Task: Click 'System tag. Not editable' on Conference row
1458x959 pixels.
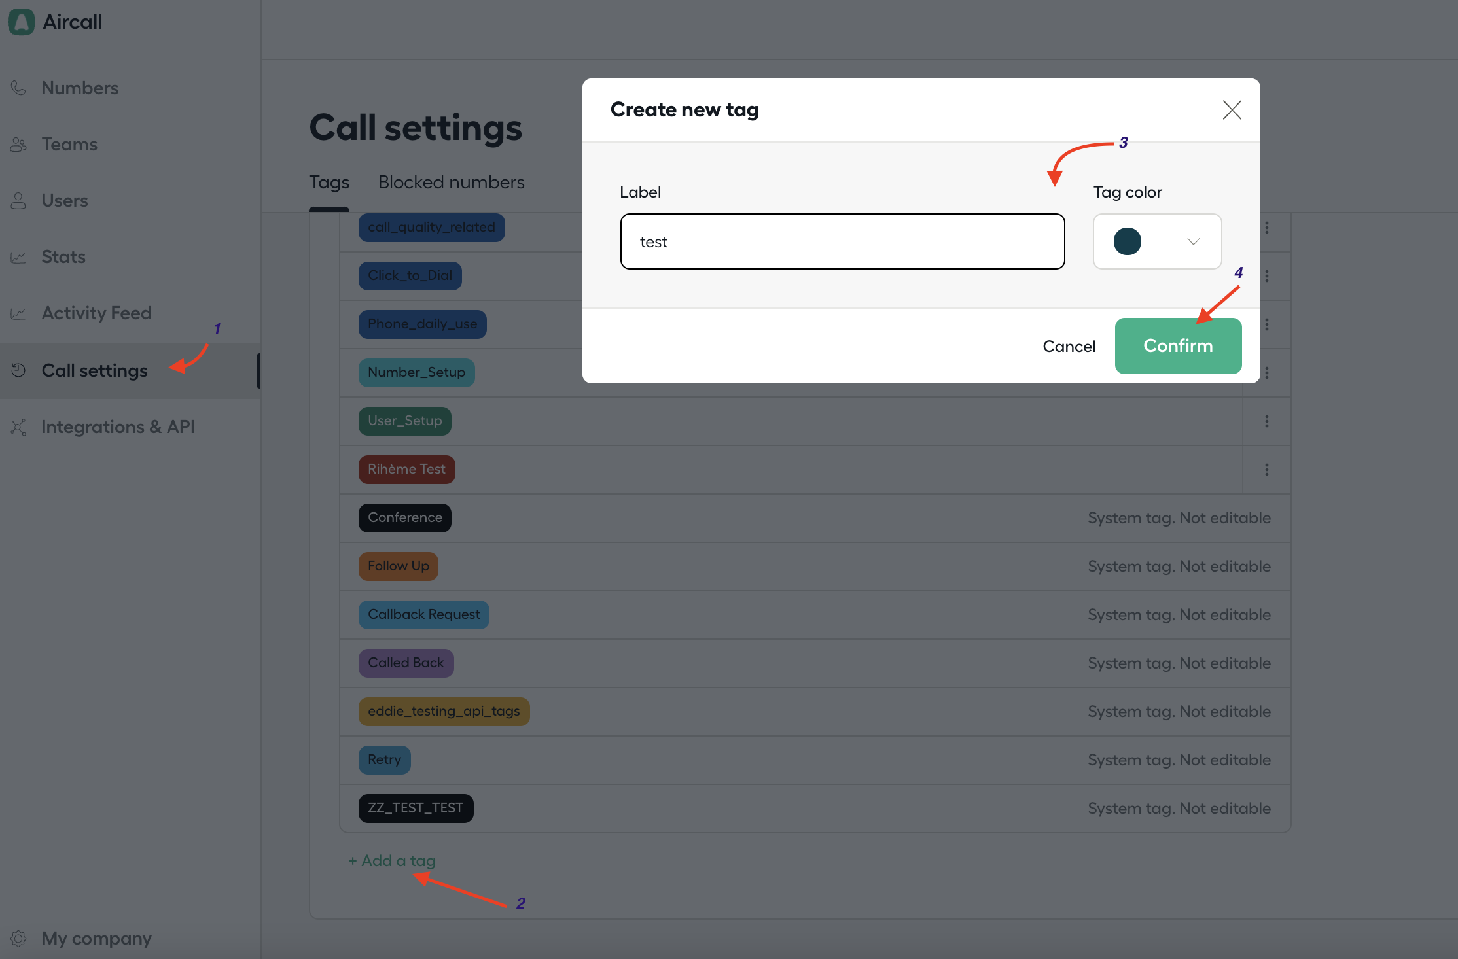Action: [x=1179, y=518]
